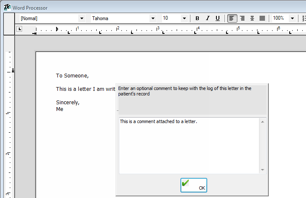Align text left
This screenshot has width=306, height=198.
pyautogui.click(x=232, y=18)
